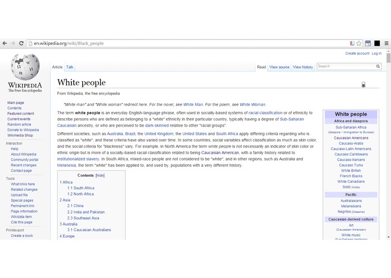
Task: Switch to the Article tab
Action: (x=57, y=67)
